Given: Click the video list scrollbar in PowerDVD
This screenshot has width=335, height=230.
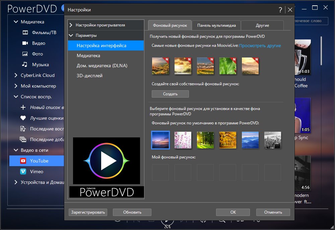Looking at the screenshot, I should click(321, 51).
